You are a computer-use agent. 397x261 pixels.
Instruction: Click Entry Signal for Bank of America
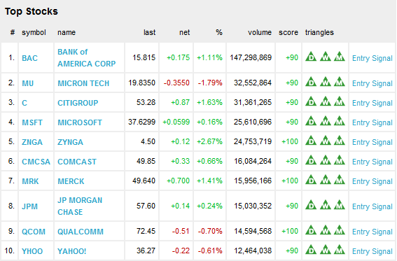pos(372,58)
